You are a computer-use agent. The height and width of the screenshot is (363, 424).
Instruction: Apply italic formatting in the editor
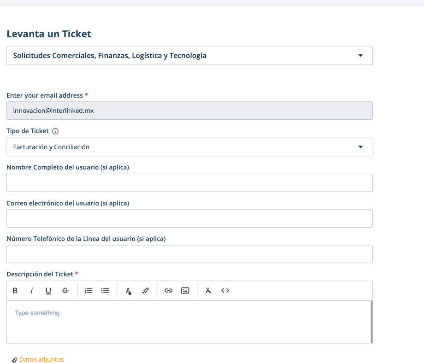[32, 291]
